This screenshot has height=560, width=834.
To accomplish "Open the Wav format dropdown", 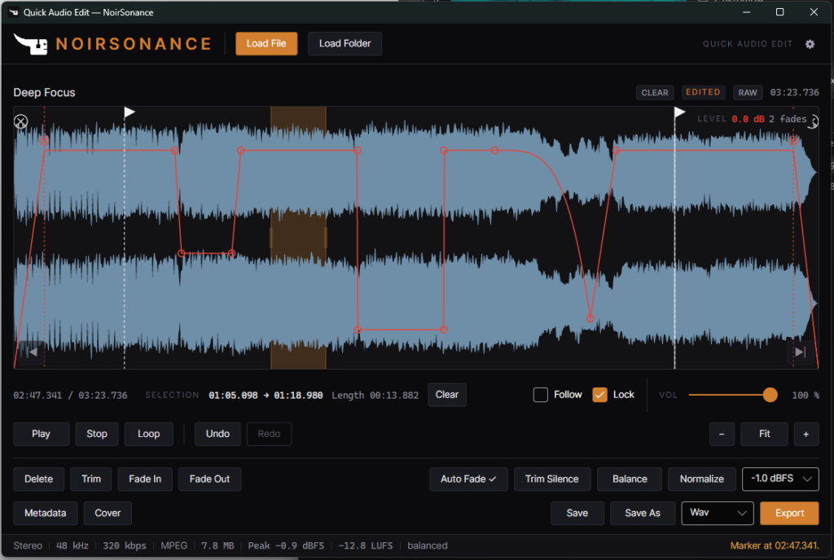I will (x=717, y=514).
